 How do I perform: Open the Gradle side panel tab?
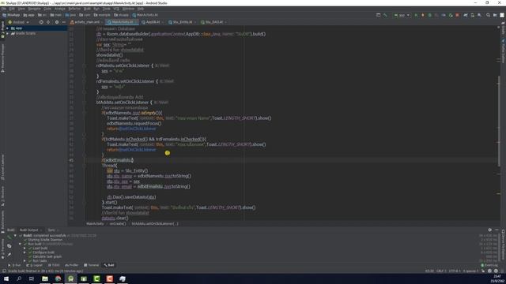(x=503, y=29)
